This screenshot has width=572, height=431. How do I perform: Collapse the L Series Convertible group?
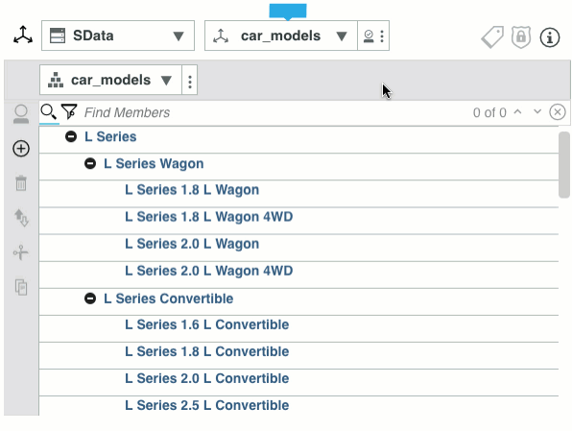click(x=90, y=299)
